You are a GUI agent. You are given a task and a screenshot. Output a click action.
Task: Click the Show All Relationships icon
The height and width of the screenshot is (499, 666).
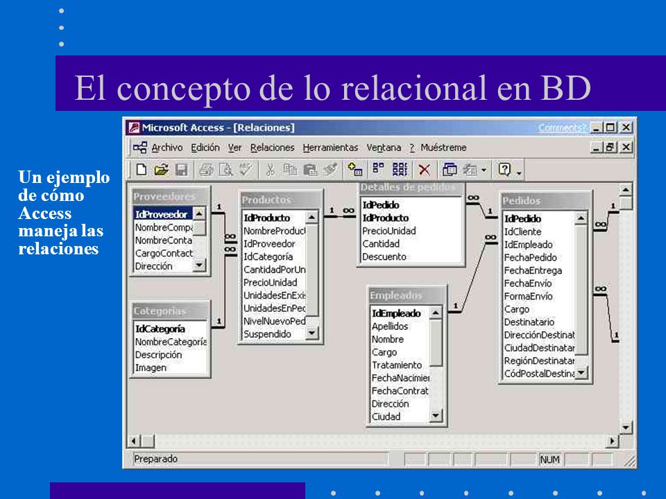click(400, 170)
